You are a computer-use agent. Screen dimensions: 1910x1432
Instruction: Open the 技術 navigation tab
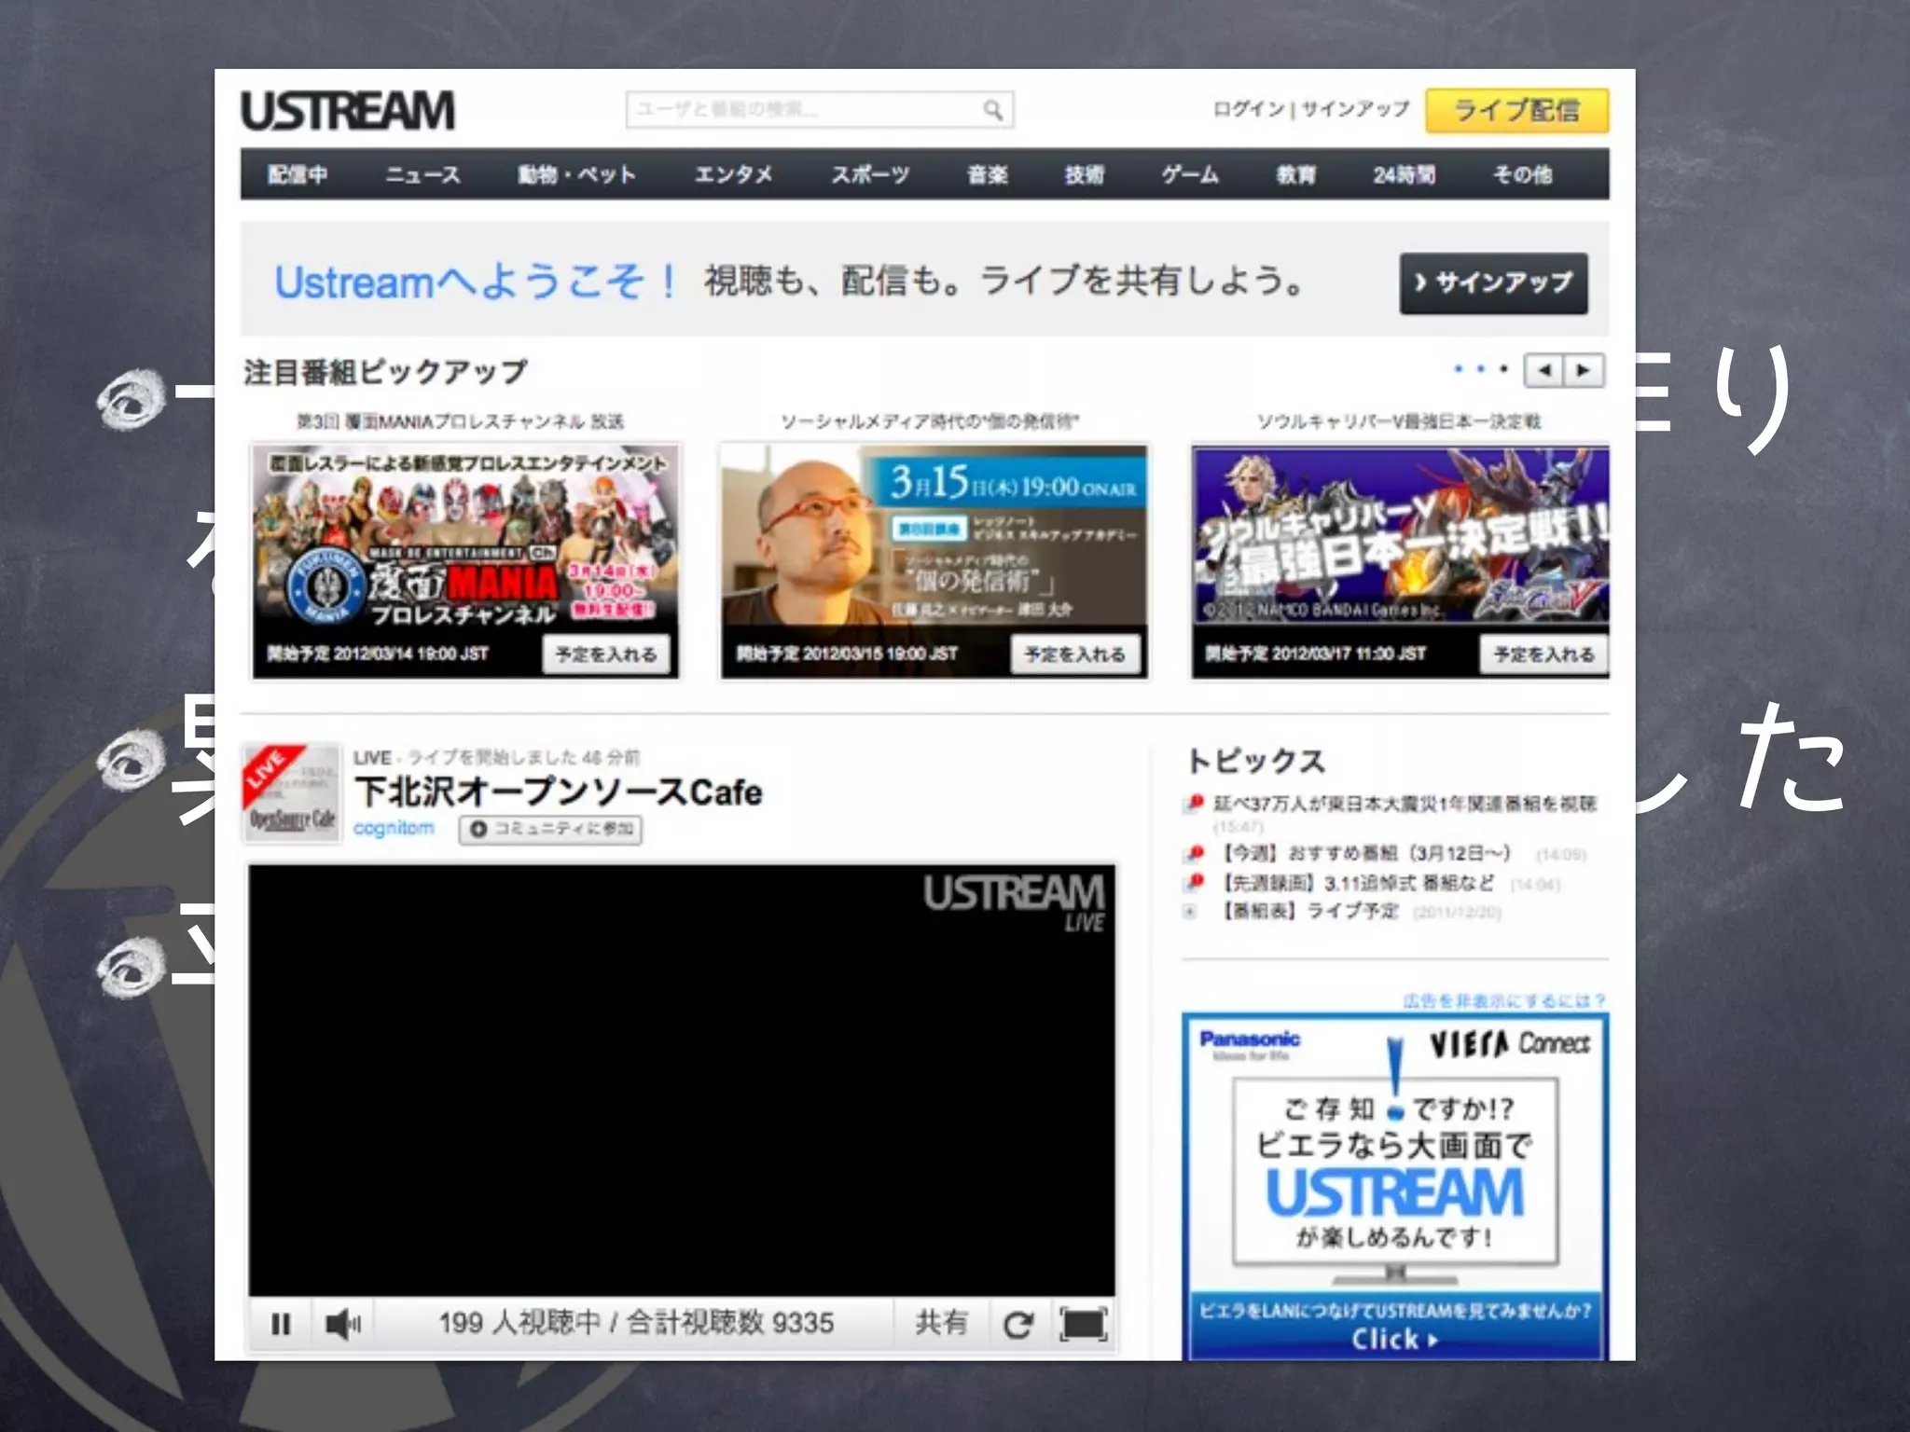coord(1085,174)
